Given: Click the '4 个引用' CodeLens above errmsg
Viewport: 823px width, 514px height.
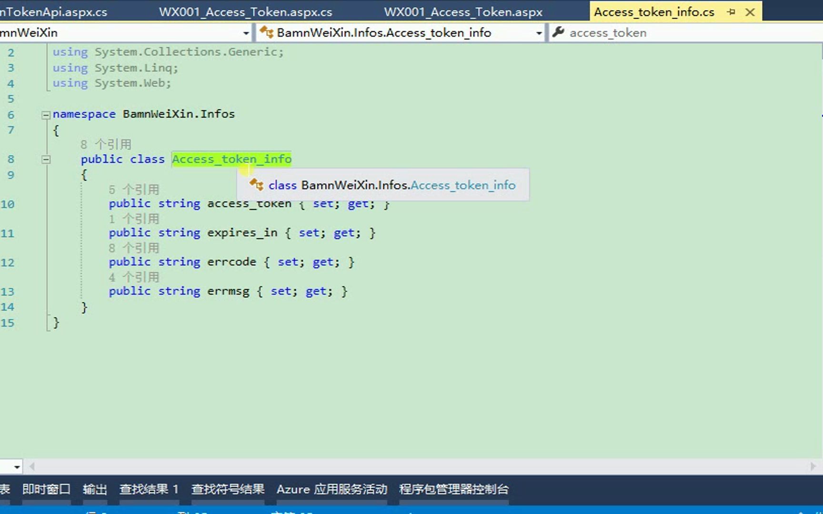Looking at the screenshot, I should pyautogui.click(x=134, y=277).
